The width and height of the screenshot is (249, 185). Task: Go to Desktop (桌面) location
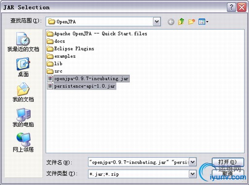(x=23, y=67)
